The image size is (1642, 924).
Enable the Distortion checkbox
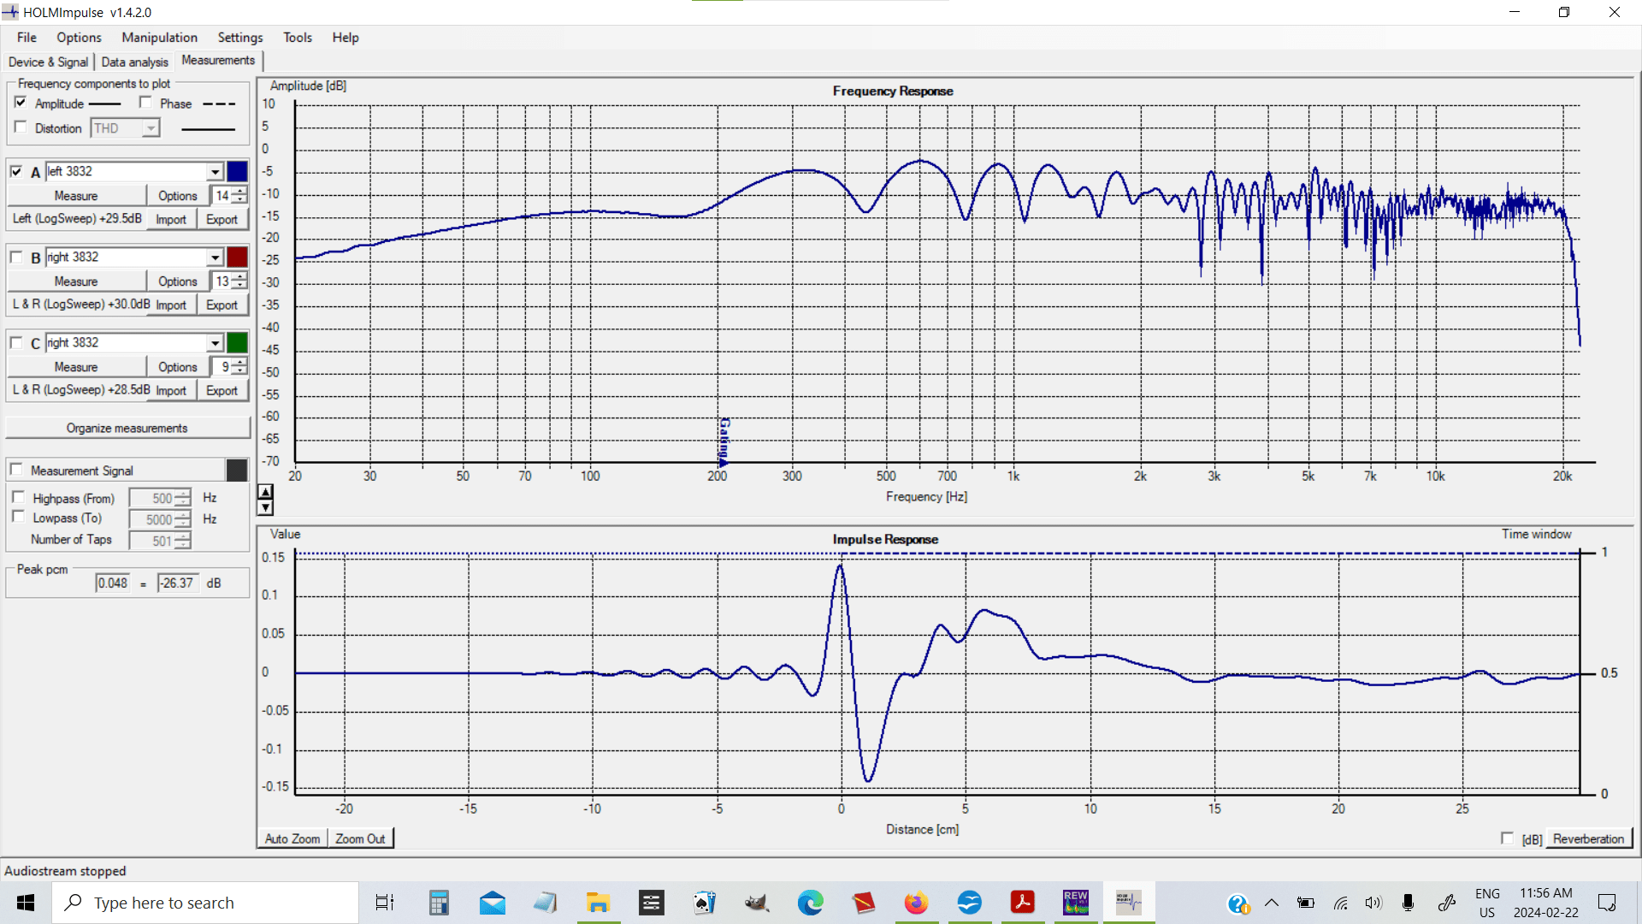[21, 127]
